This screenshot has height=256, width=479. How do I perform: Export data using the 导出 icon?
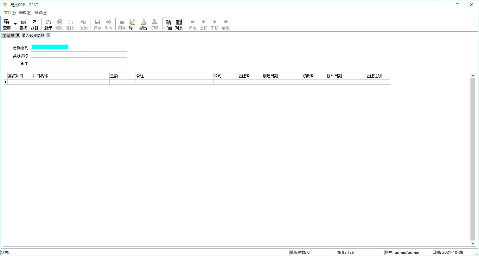143,24
